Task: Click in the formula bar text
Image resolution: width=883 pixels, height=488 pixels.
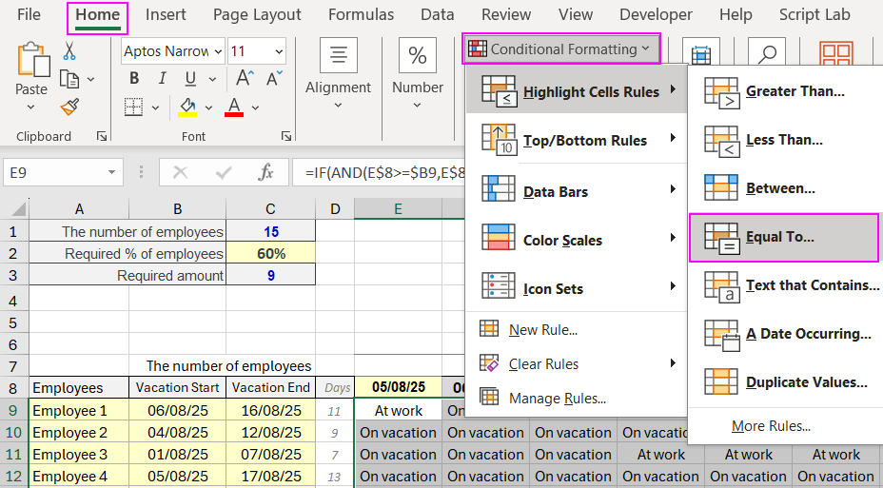Action: tap(385, 173)
